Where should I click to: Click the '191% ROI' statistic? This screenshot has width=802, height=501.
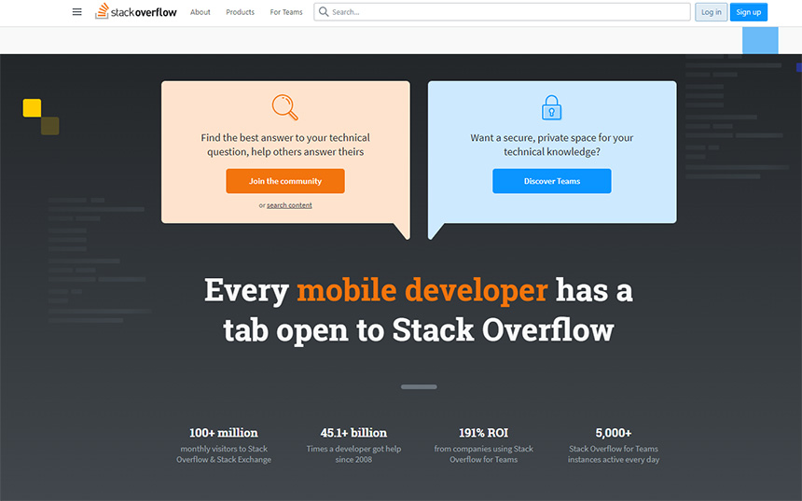pos(483,433)
